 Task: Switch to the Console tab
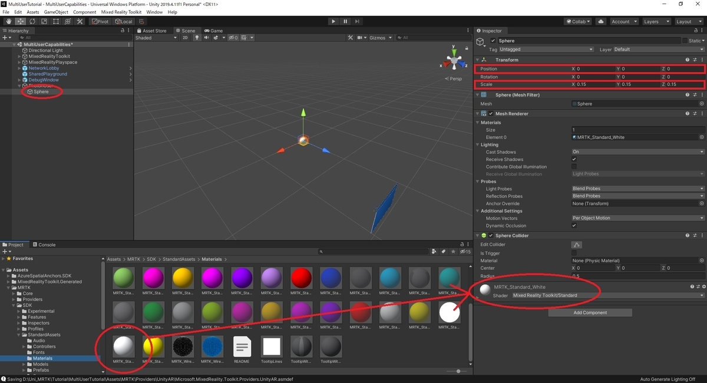pos(44,245)
